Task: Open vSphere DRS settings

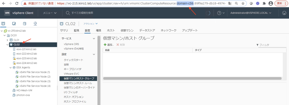Action: coord(71,44)
